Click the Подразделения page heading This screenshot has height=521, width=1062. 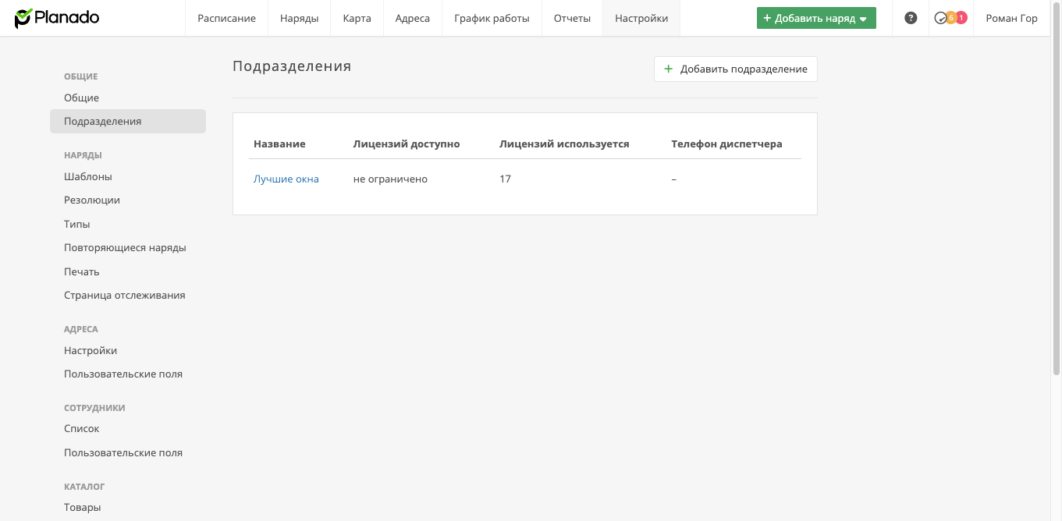(x=292, y=66)
